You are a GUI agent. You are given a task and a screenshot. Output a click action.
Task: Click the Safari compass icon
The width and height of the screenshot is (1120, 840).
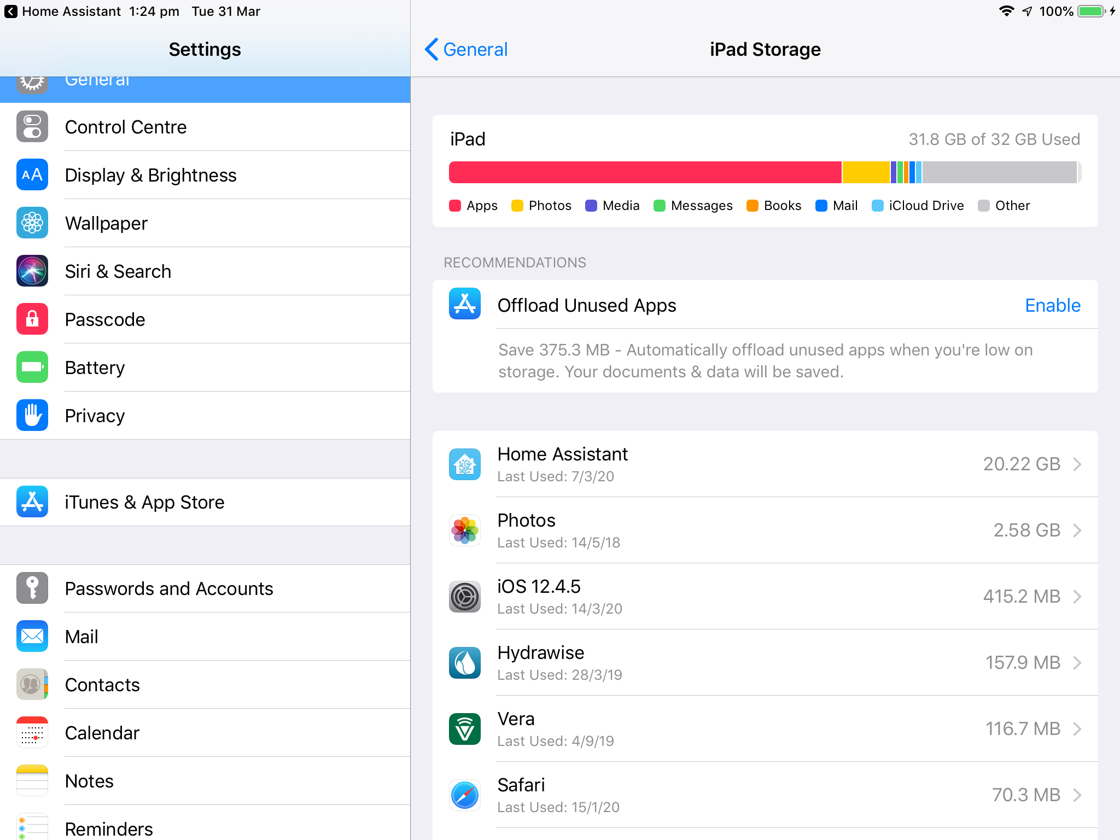pos(464,795)
